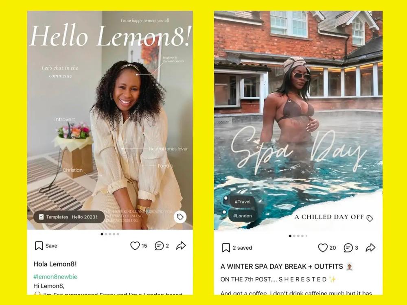Screen dimensions: 407x305
Task: Jump to second image dot on Spa Day post
Action: (x=294, y=236)
